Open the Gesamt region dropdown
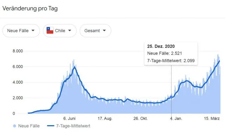This screenshot has width=225, height=134. [x=95, y=31]
